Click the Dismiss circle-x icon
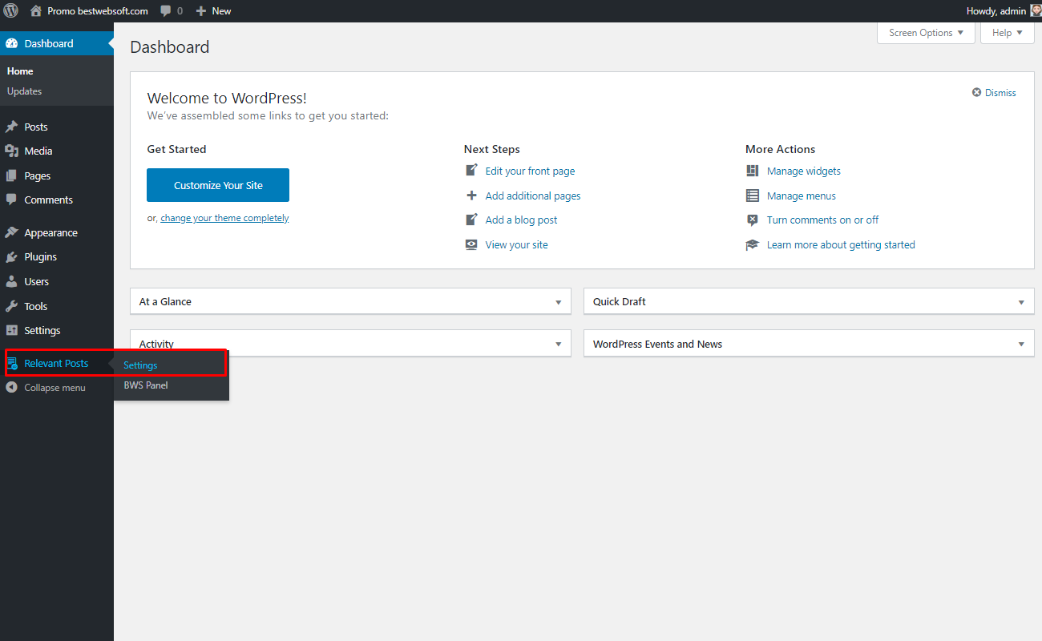This screenshot has height=641, width=1042. pos(977,93)
